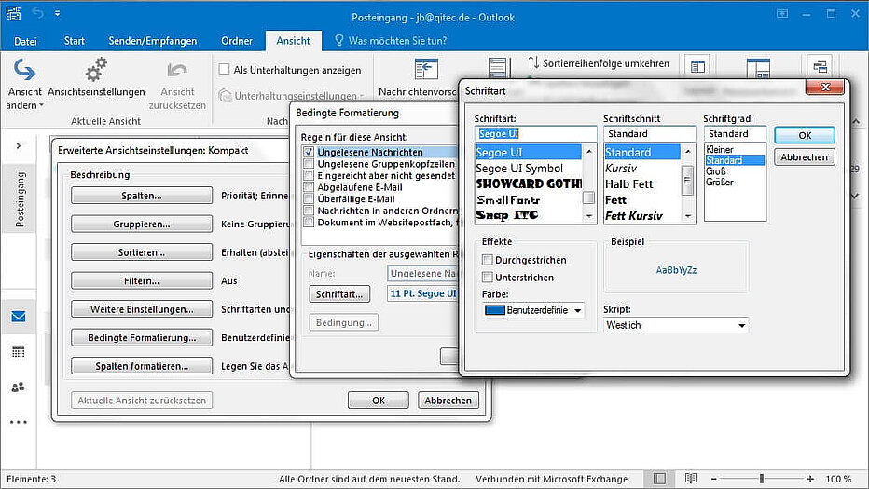Open the Mail icon in sidebar
869x489 pixels.
tap(19, 316)
